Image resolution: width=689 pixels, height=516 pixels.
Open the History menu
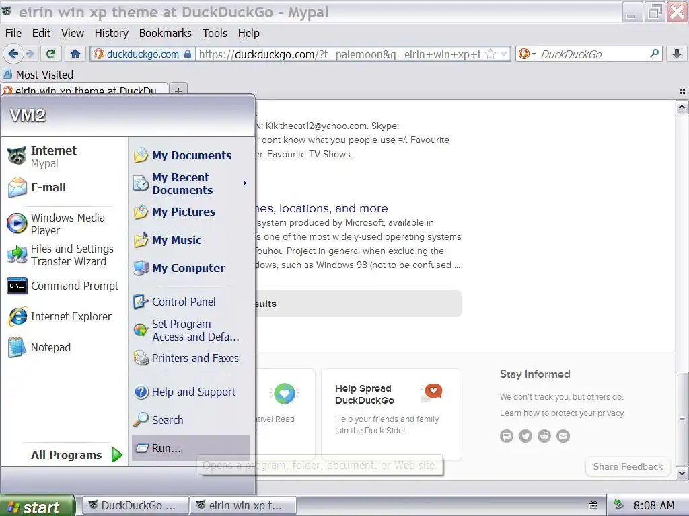click(112, 33)
